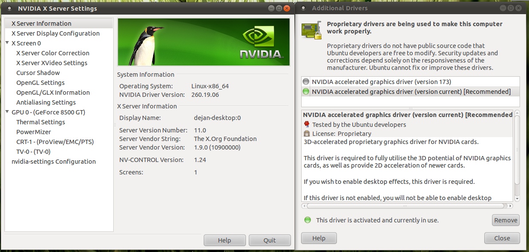Viewport: 529px width, 252px height.
Task: Click Operating System value Linux-x86_64
Action: [210, 86]
